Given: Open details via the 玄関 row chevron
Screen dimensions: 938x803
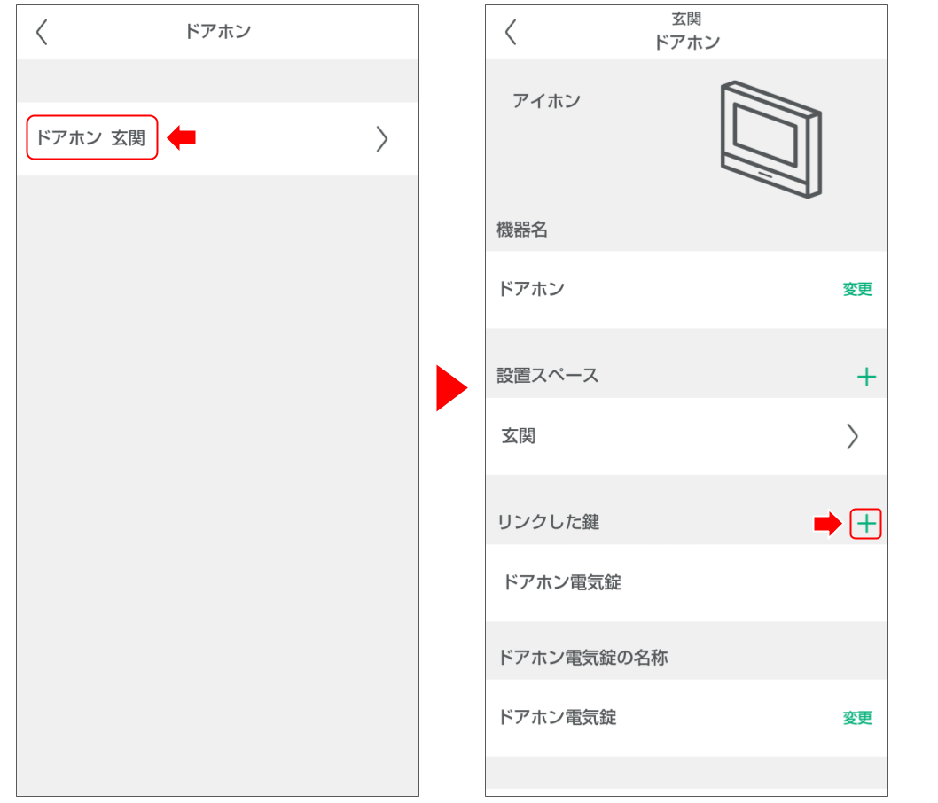Looking at the screenshot, I should click(x=853, y=436).
